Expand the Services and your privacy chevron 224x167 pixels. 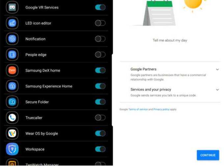(217, 90)
